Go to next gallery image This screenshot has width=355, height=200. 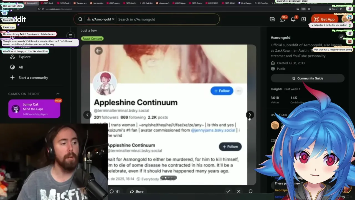point(250,115)
